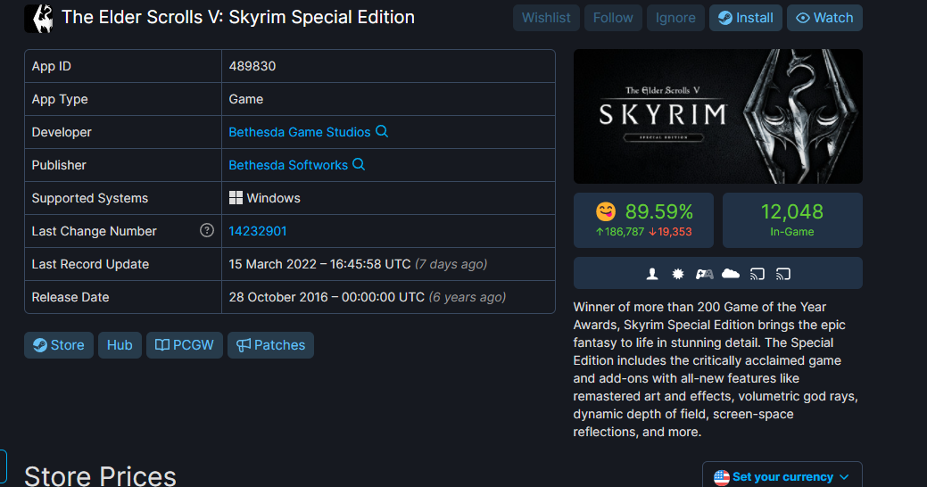
Task: Open the Bethesda Game Studios developer link
Action: (300, 132)
